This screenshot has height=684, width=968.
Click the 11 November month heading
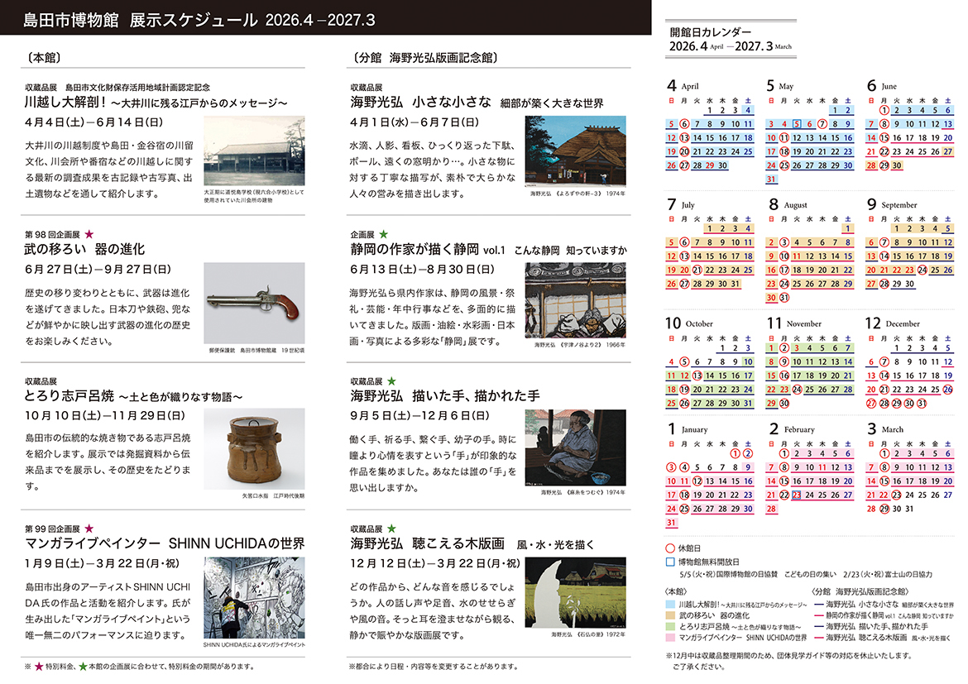tap(794, 323)
